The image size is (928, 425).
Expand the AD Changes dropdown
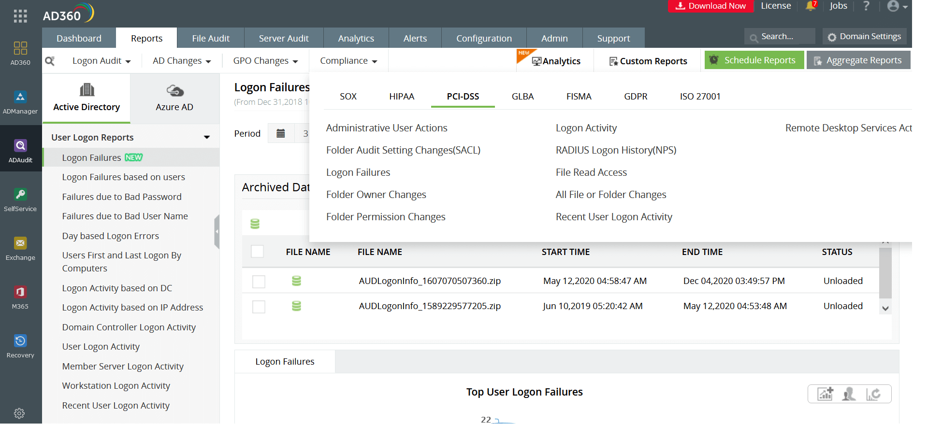coord(182,61)
